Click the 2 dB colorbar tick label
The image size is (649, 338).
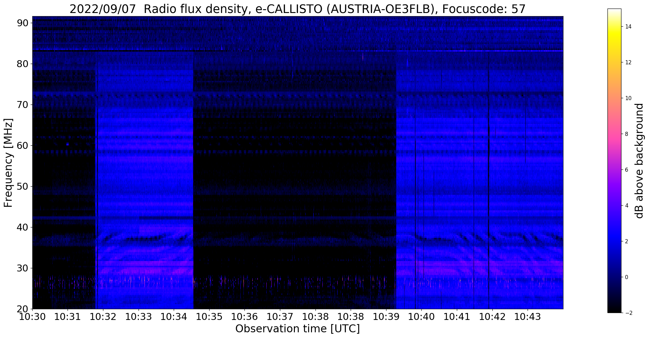click(626, 241)
